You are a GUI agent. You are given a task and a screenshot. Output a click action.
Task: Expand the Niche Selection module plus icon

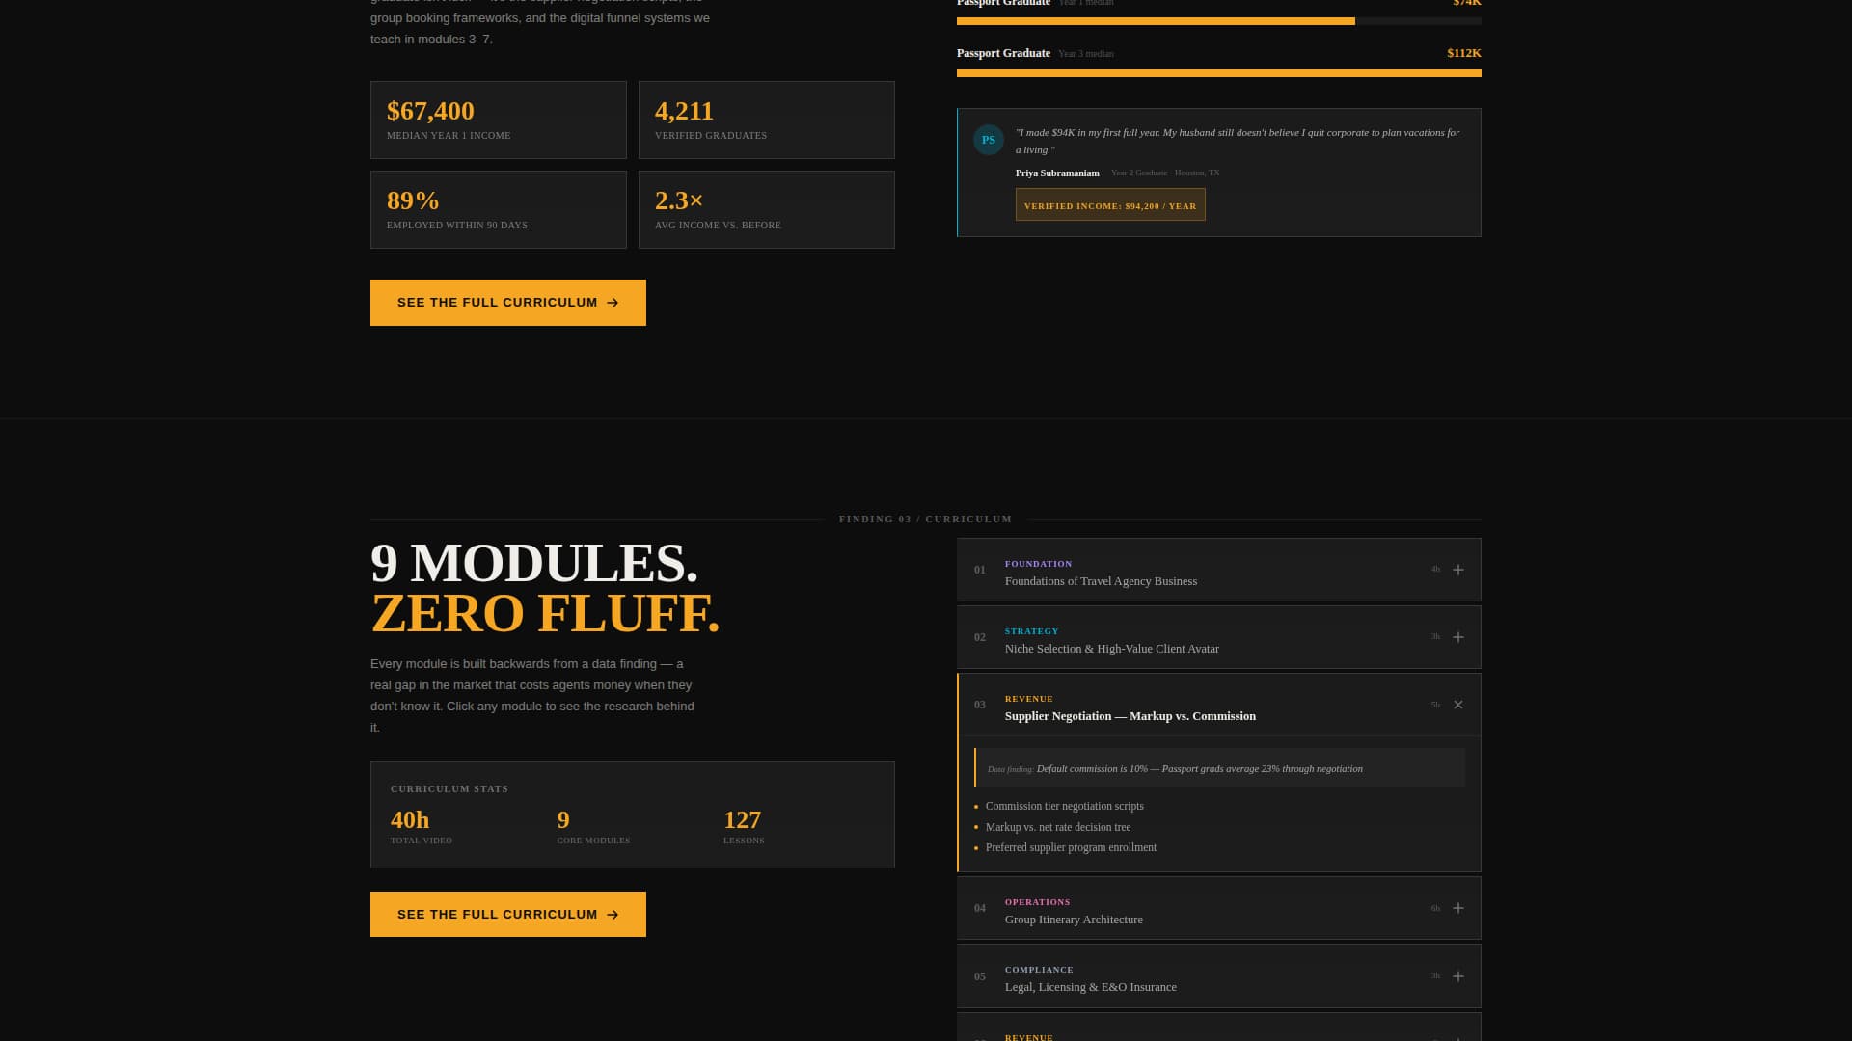pos(1458,637)
